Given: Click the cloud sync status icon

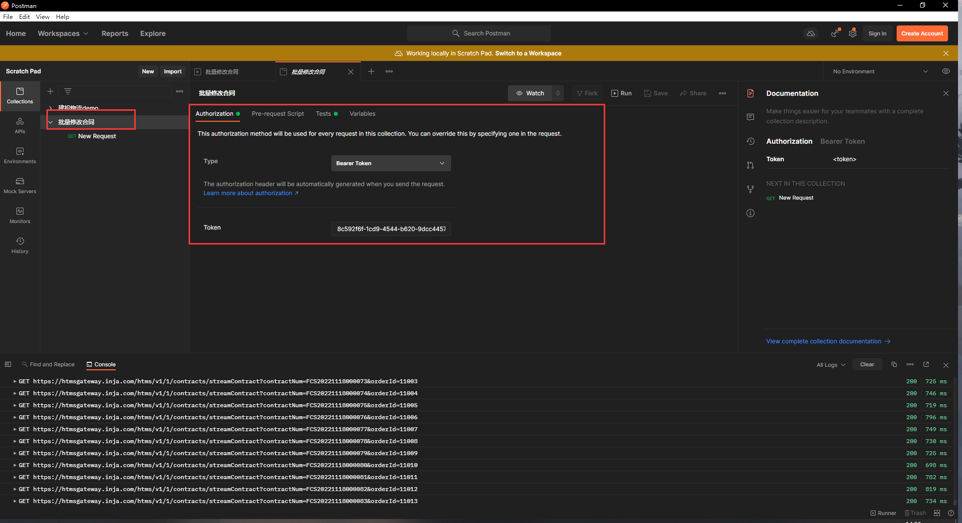Looking at the screenshot, I should (x=811, y=33).
